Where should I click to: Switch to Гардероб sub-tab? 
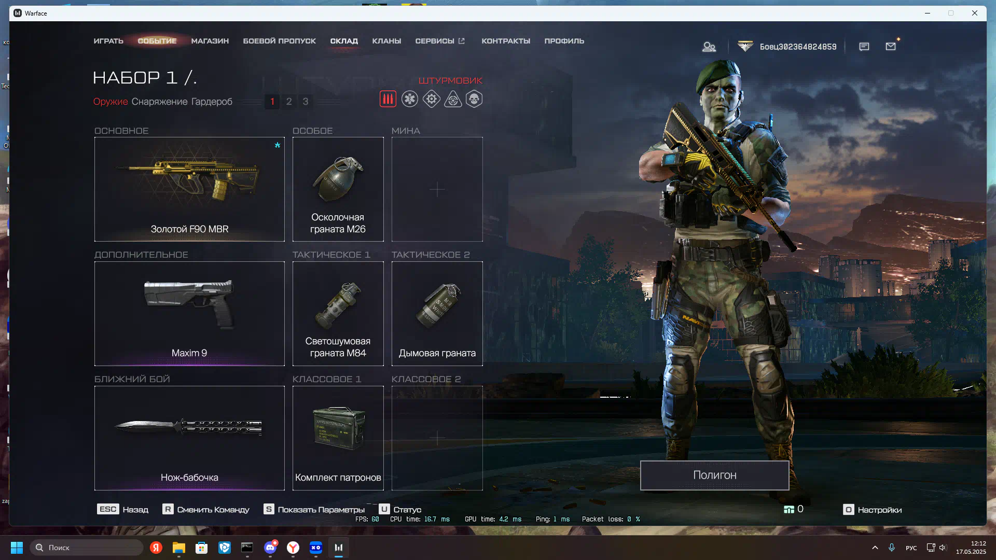(x=212, y=102)
